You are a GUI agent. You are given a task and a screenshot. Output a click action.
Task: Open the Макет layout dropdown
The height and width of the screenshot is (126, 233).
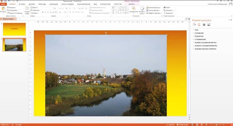click(x=34, y=8)
